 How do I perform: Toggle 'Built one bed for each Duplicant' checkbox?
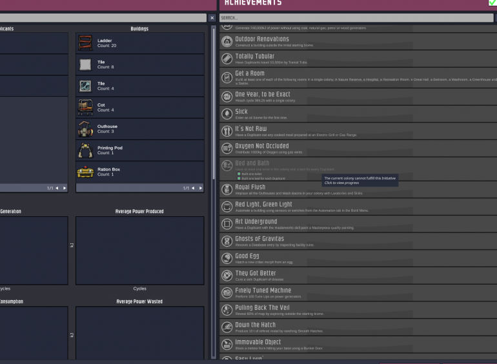pyautogui.click(x=239, y=178)
